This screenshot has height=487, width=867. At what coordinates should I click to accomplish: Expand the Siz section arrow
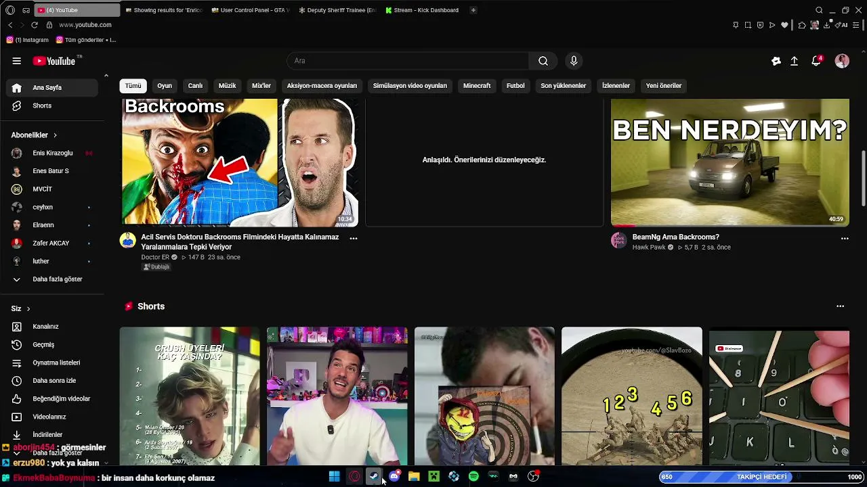coord(28,309)
